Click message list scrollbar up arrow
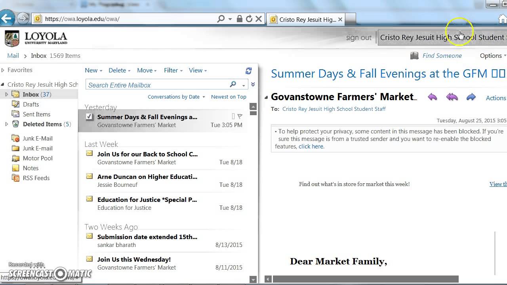 click(x=253, y=107)
